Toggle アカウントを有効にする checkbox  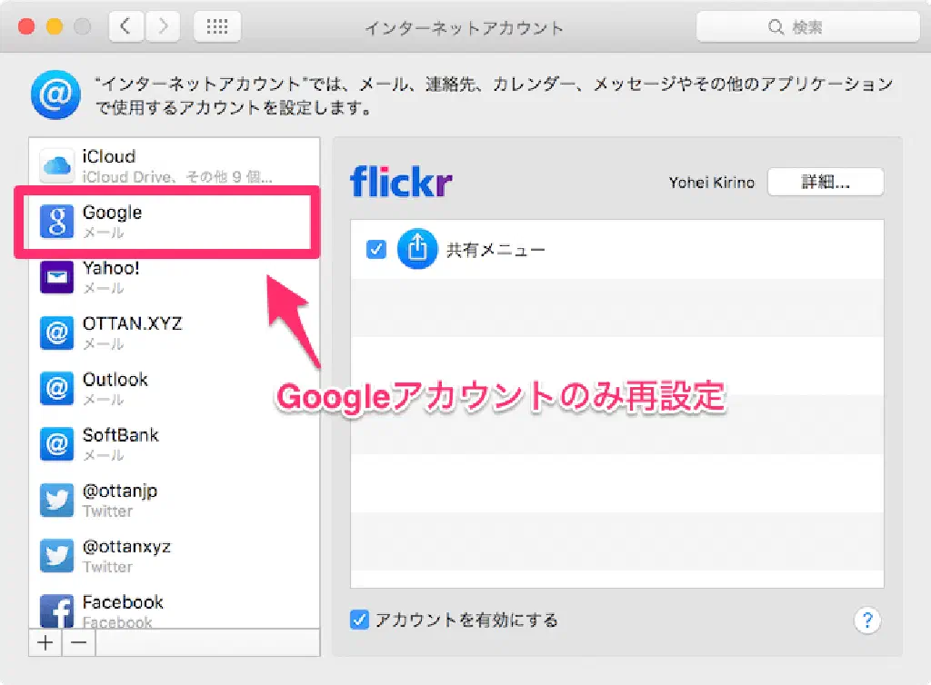point(360,620)
